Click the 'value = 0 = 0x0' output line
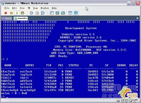The height and width of the screenshot is (103, 141). [14, 93]
